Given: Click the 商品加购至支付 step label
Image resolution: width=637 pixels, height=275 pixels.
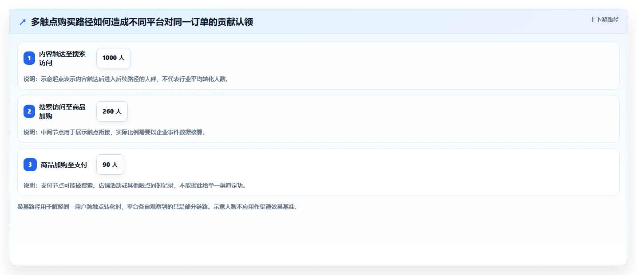Looking at the screenshot, I should pyautogui.click(x=64, y=165).
